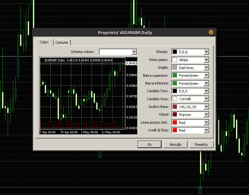The width and height of the screenshot is (249, 195).
Task: Open the Livelli di Stop dropdown arrow
Action: click(206, 130)
